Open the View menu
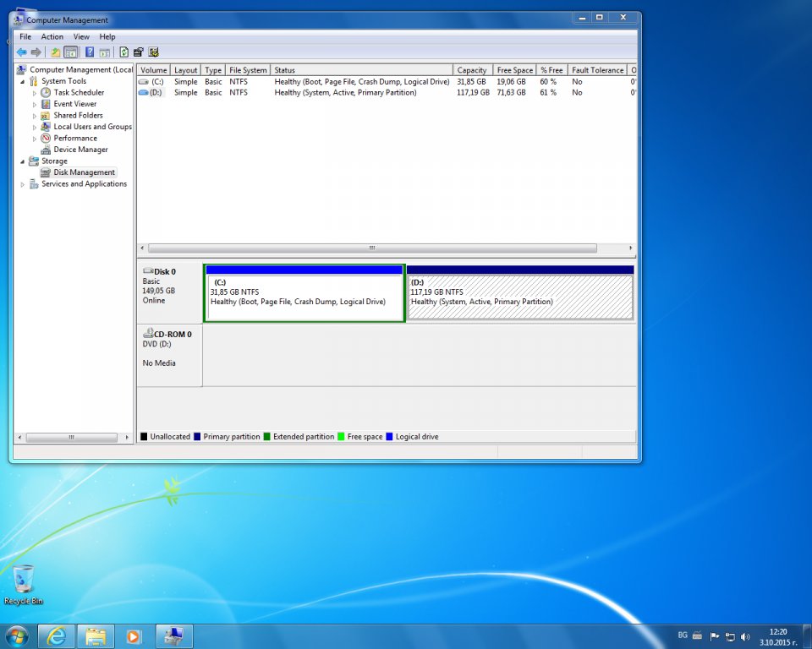Image resolution: width=812 pixels, height=649 pixels. (81, 37)
